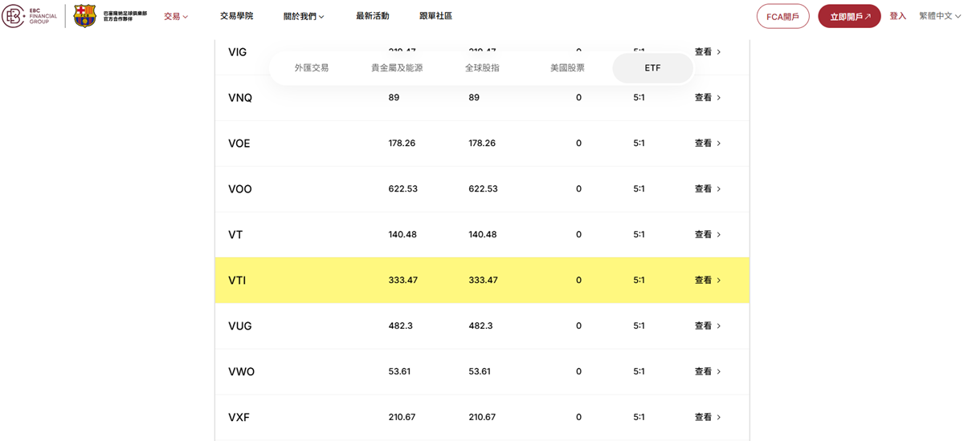Switch to the 全球股指 tab

(x=482, y=68)
